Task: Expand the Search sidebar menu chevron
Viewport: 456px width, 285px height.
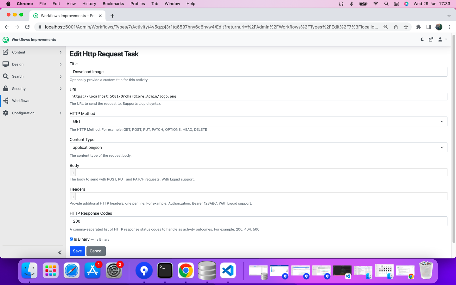Action: [60, 76]
